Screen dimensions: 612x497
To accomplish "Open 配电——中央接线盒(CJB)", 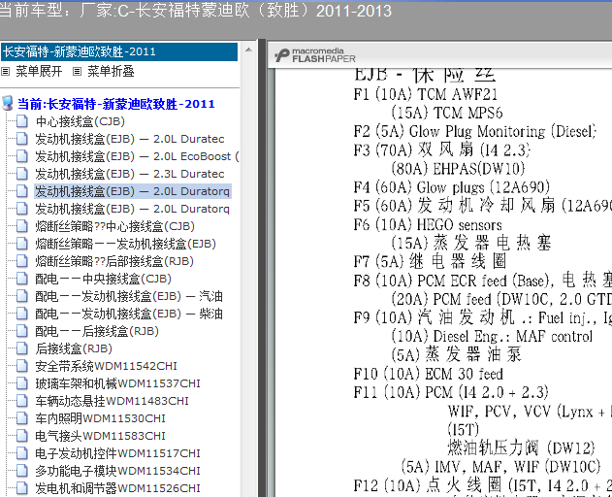I will point(103,279).
